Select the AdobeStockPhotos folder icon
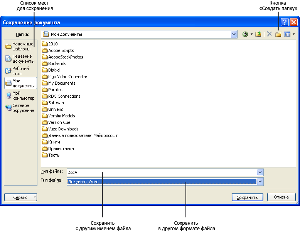The height and width of the screenshot is (232, 300). pos(45,57)
